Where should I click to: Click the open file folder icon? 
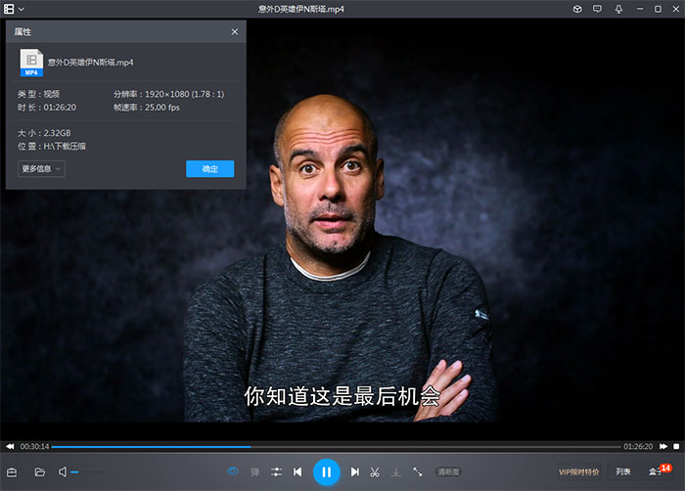point(40,471)
